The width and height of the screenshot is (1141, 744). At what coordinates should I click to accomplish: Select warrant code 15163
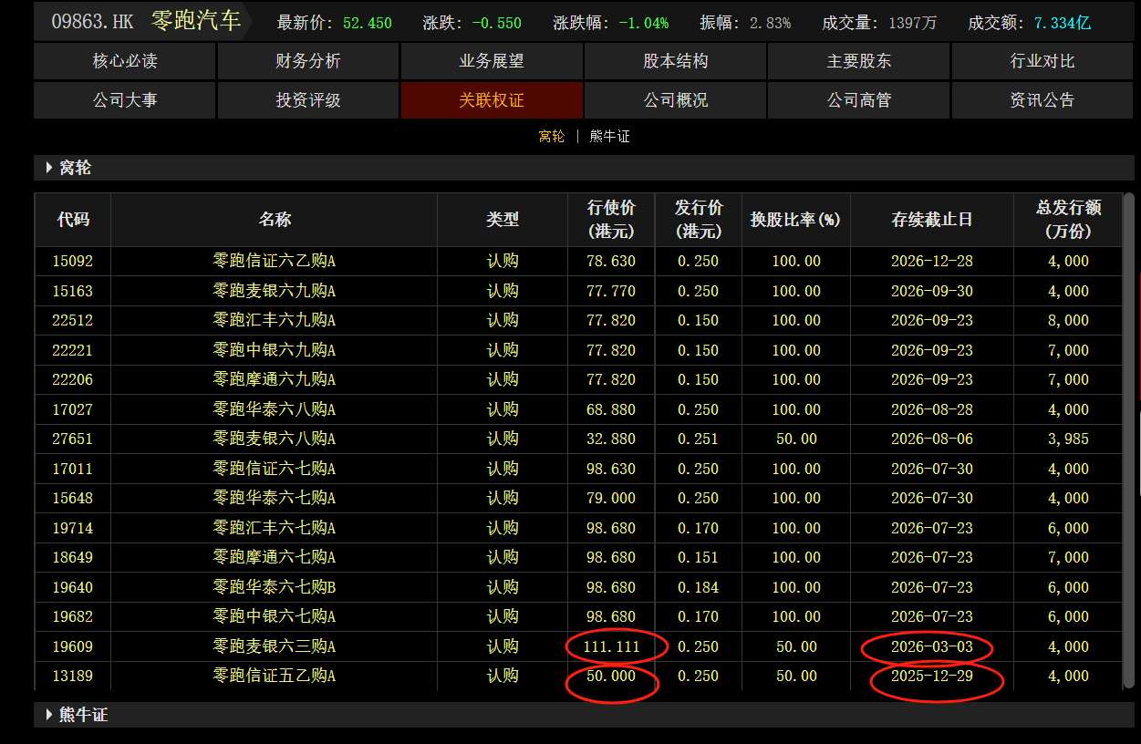pos(73,291)
